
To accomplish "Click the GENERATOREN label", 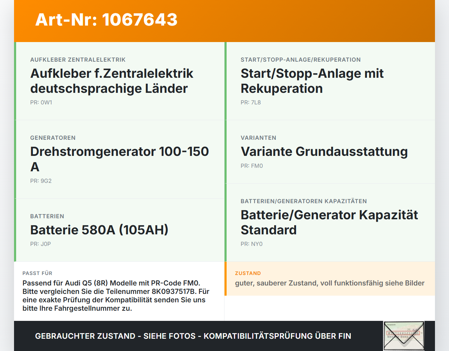I will click(53, 138).
